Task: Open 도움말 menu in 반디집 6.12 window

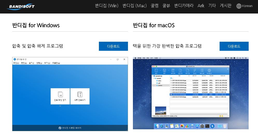Action: (x=56, y=63)
